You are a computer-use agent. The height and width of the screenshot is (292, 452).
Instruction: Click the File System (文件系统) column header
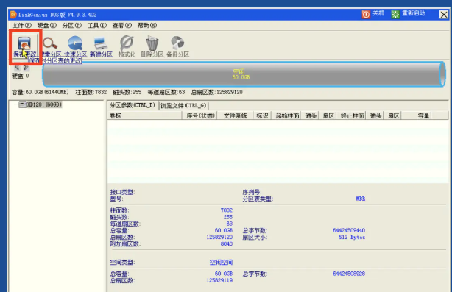coord(236,115)
